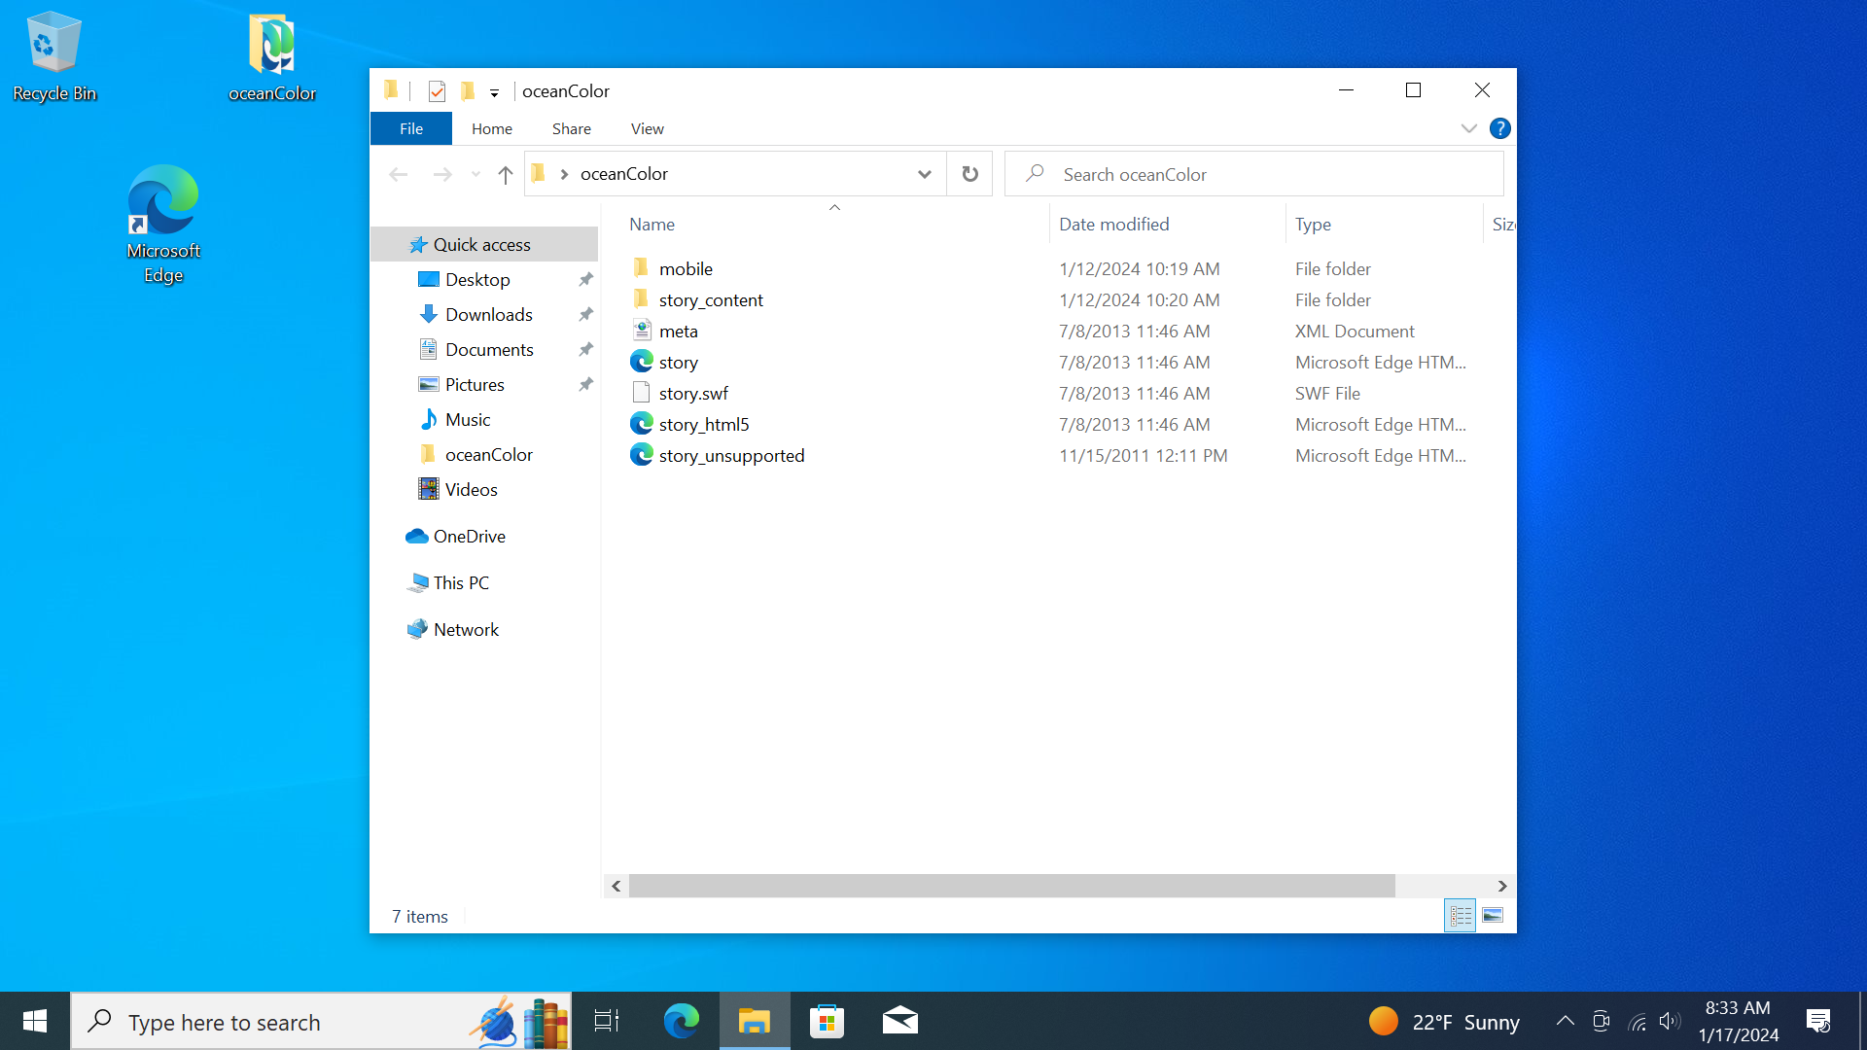Click the New folder quick toolbar icon
The width and height of the screenshot is (1867, 1050).
point(468,91)
